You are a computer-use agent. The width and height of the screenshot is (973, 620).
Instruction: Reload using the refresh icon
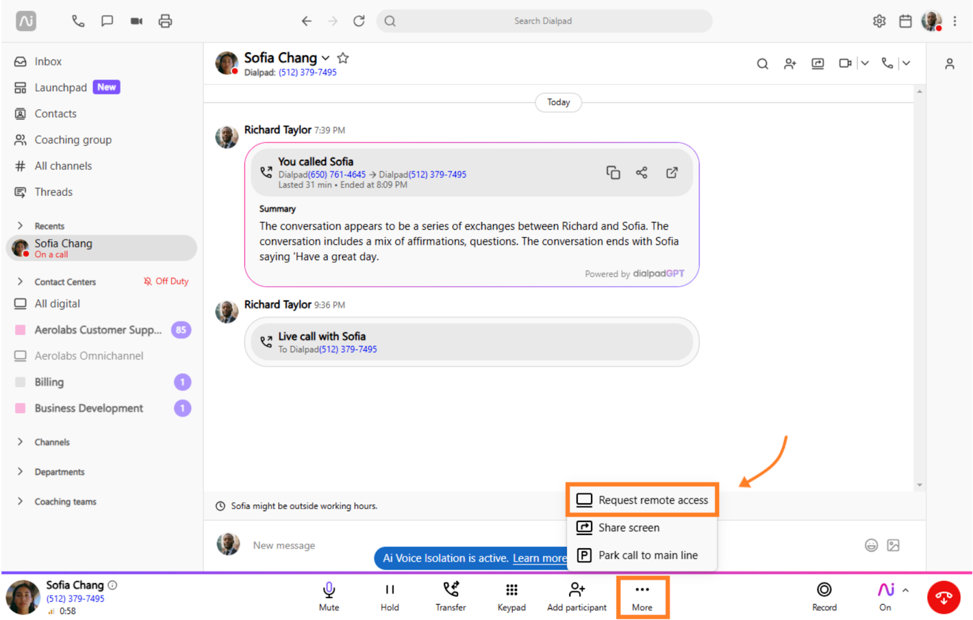tap(359, 21)
